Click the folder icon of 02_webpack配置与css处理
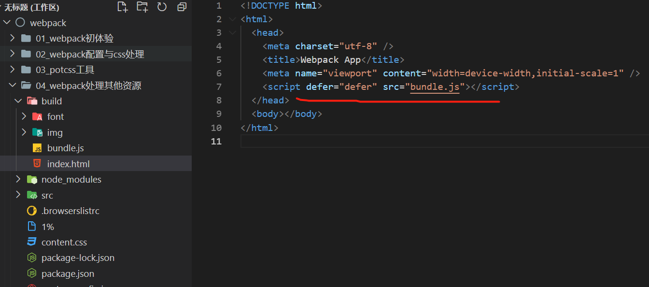 pos(26,54)
